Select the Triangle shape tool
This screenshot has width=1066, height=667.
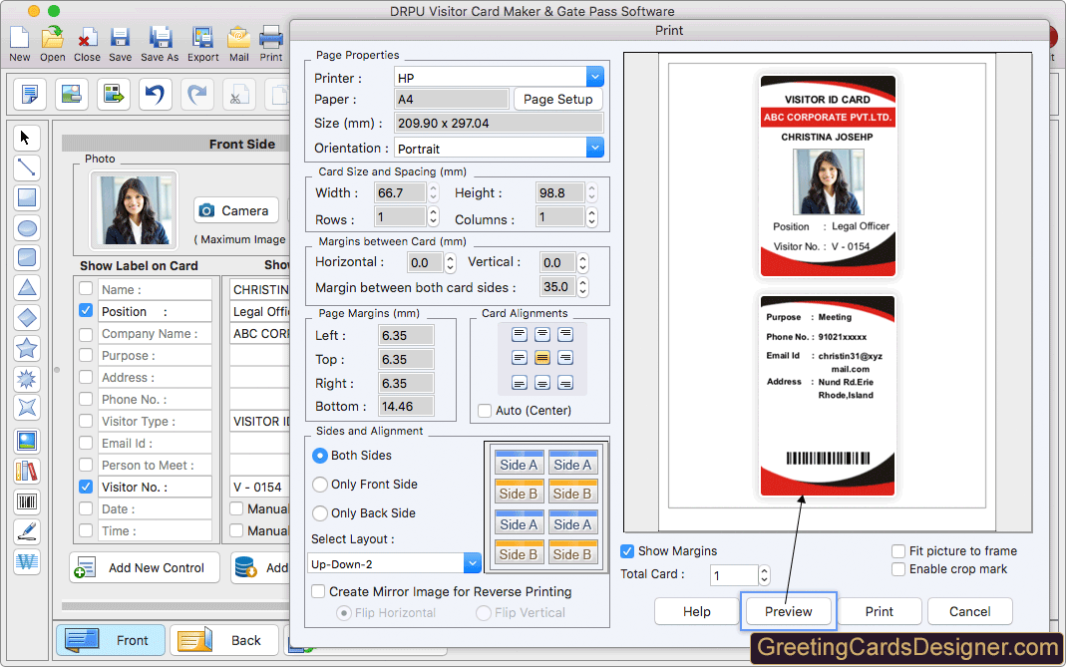(27, 287)
